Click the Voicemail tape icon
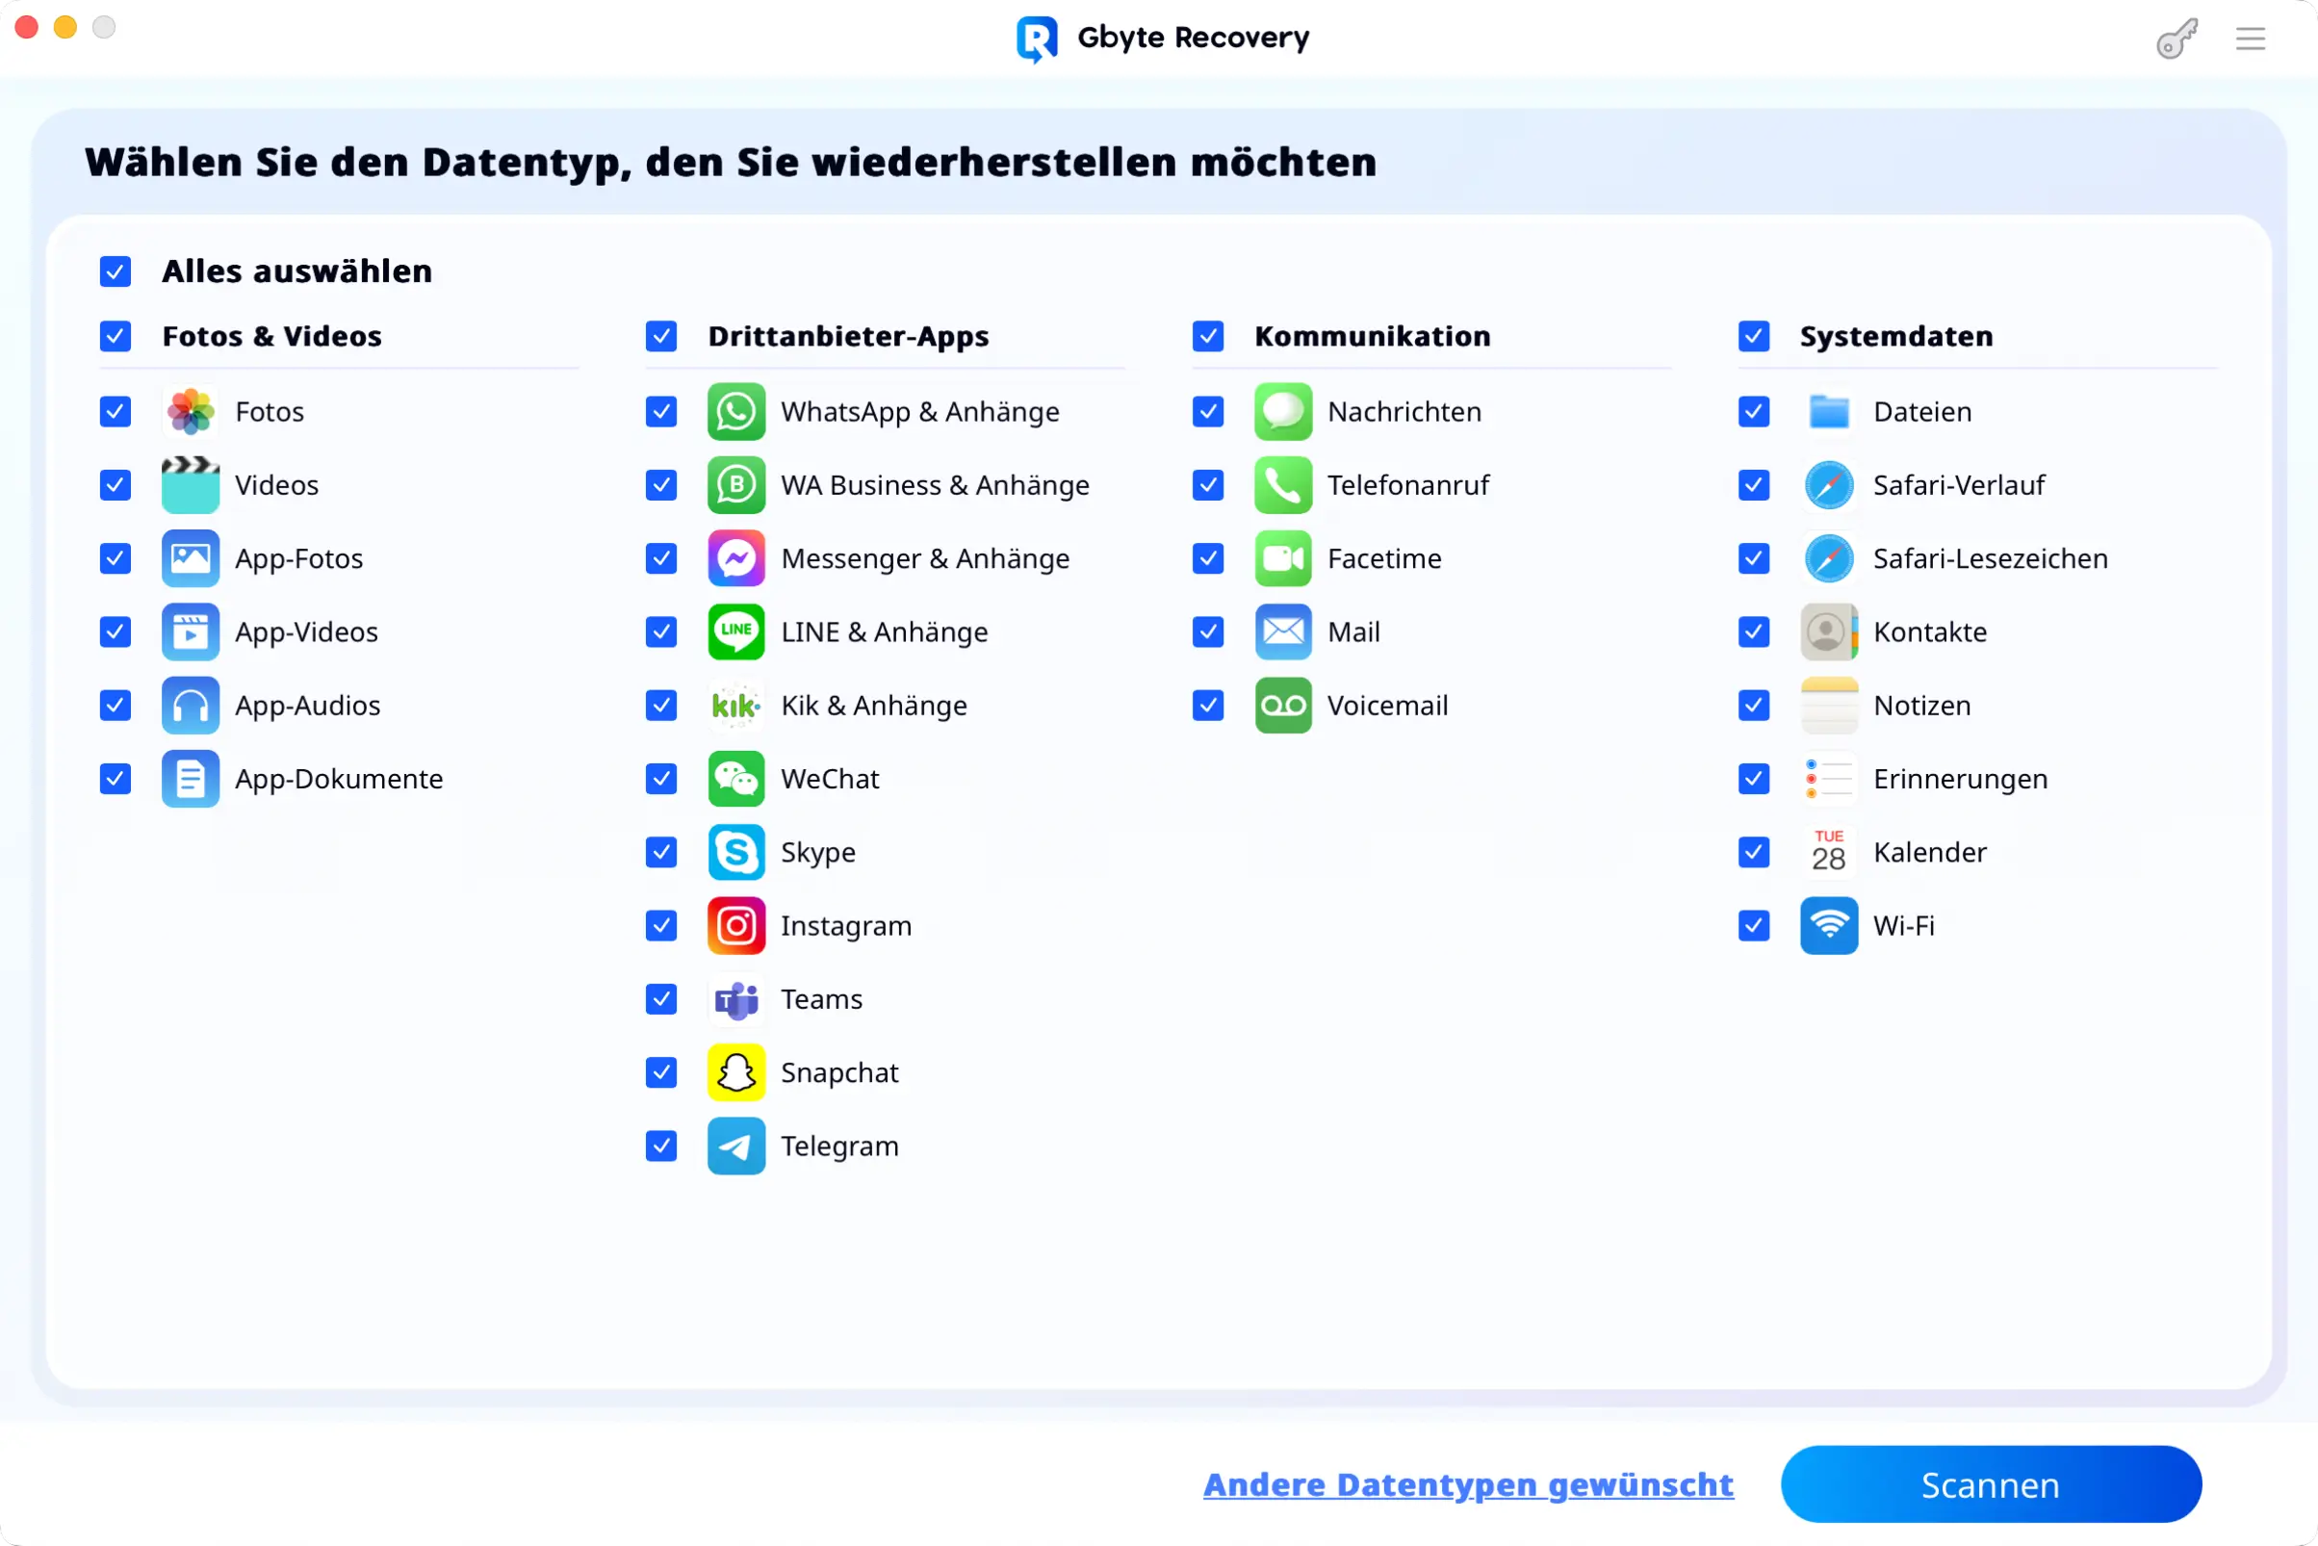Image resolution: width=2318 pixels, height=1546 pixels. point(1283,705)
